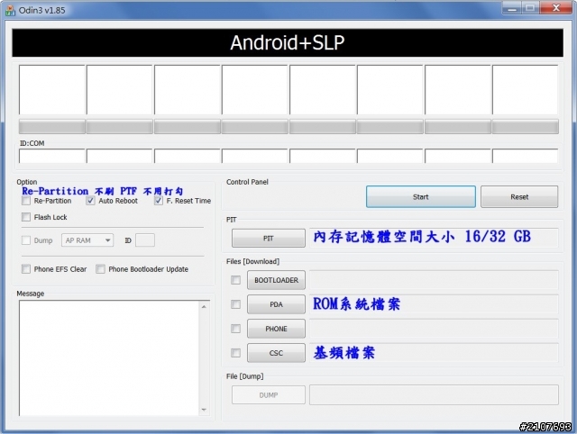Click the PDA file path field

tap(434, 304)
